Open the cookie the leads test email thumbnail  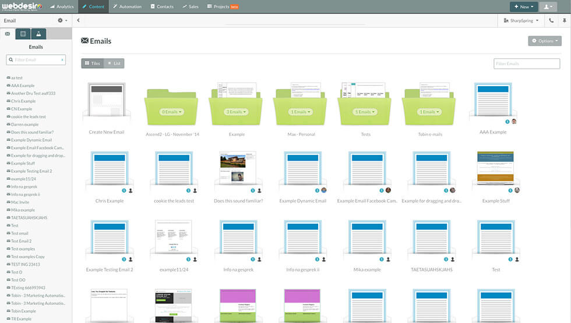(174, 168)
